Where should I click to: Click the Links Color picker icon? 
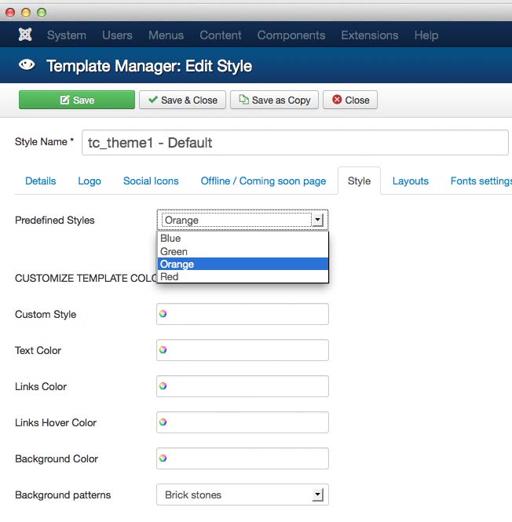pos(163,386)
